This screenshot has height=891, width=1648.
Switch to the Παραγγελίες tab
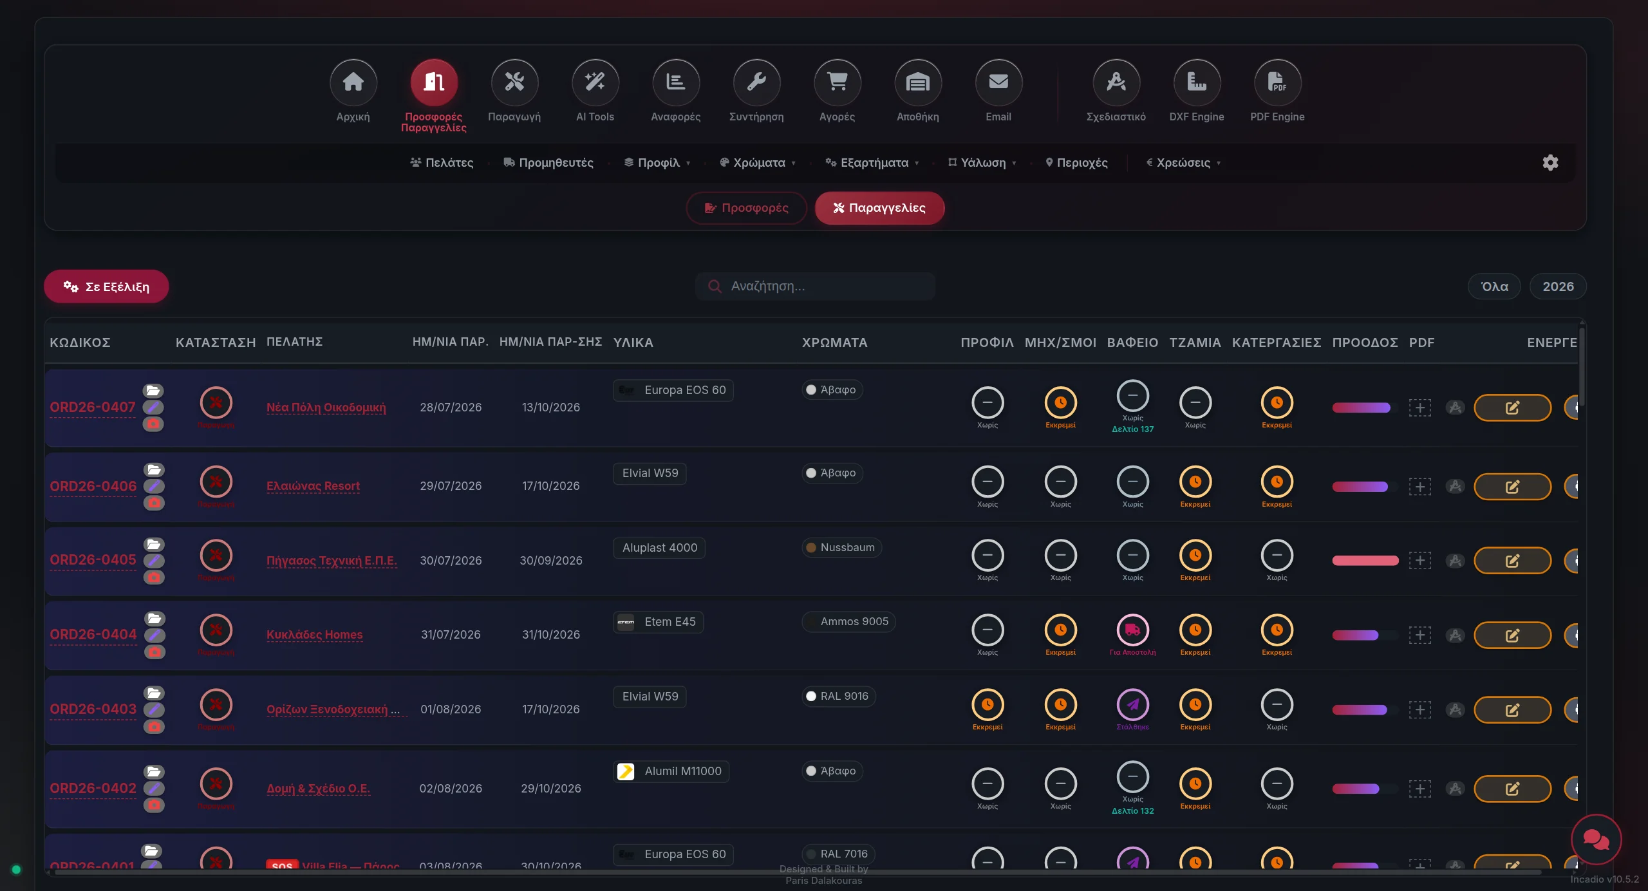879,208
